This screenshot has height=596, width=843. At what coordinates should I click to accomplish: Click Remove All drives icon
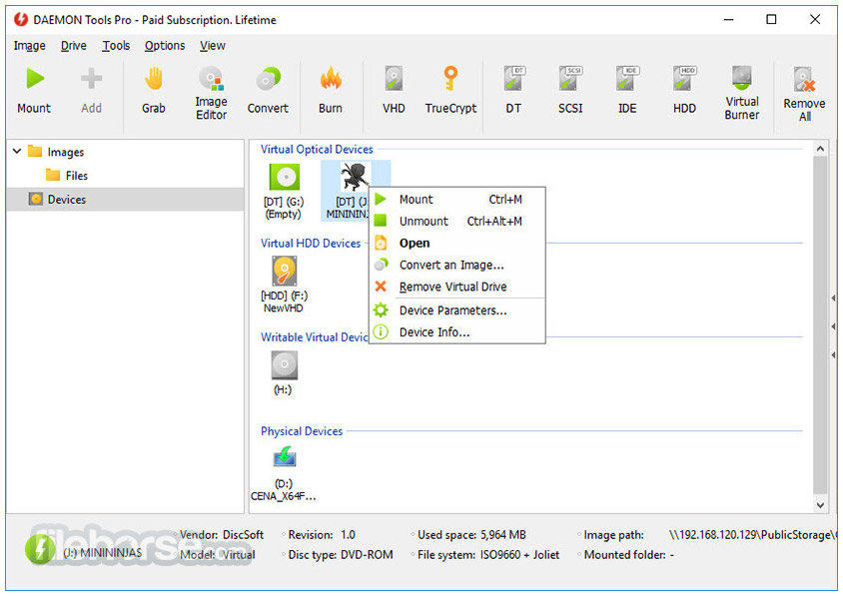[x=804, y=80]
